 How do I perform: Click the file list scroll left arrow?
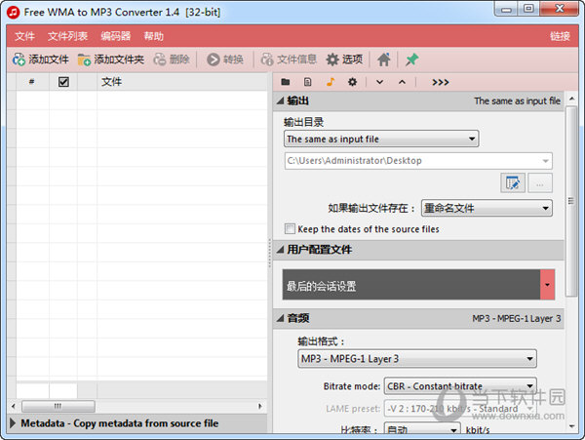(x=14, y=406)
